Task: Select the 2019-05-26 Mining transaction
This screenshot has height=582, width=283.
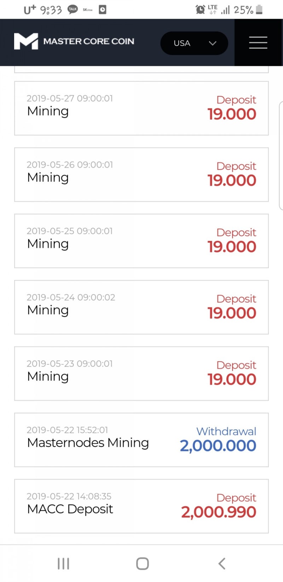Action: pos(141,175)
